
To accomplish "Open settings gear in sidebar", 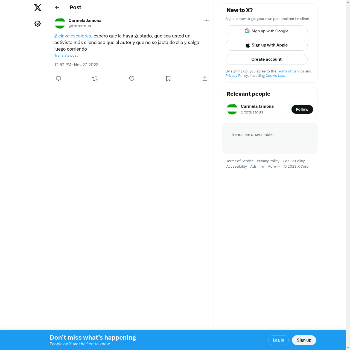I will [x=38, y=24].
